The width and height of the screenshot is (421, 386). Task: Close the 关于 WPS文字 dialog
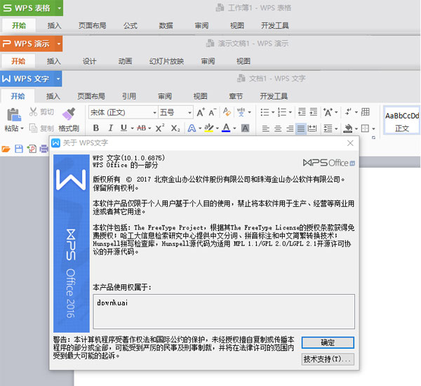pyautogui.click(x=350, y=143)
